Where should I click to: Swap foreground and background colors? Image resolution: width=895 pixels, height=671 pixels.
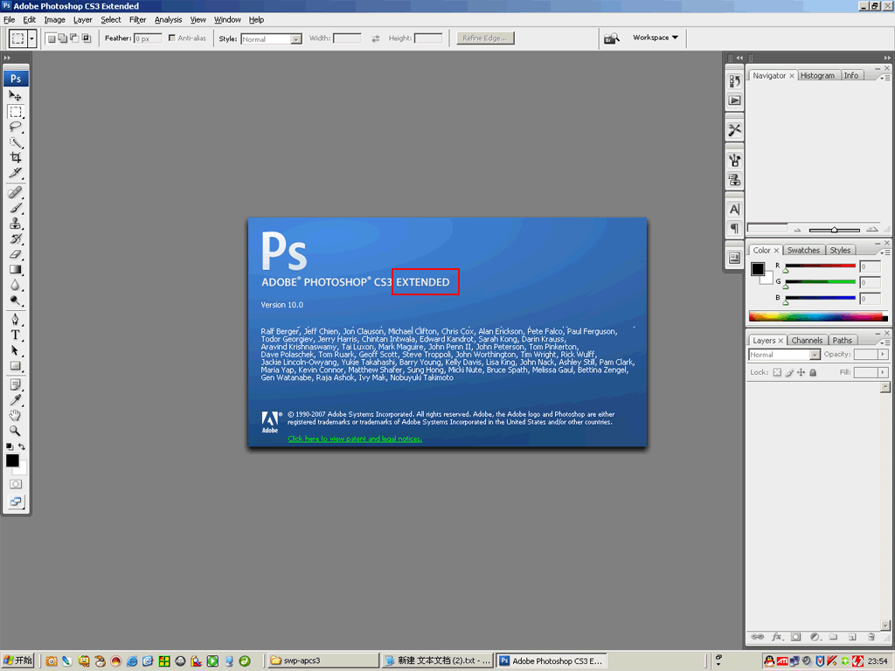(22, 446)
